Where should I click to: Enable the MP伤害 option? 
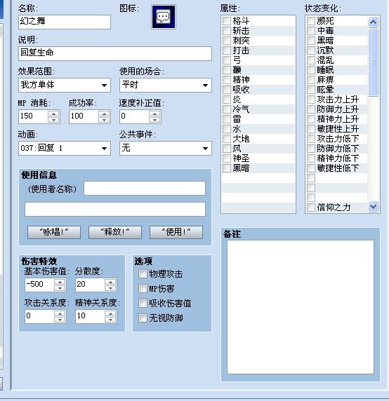click(143, 289)
